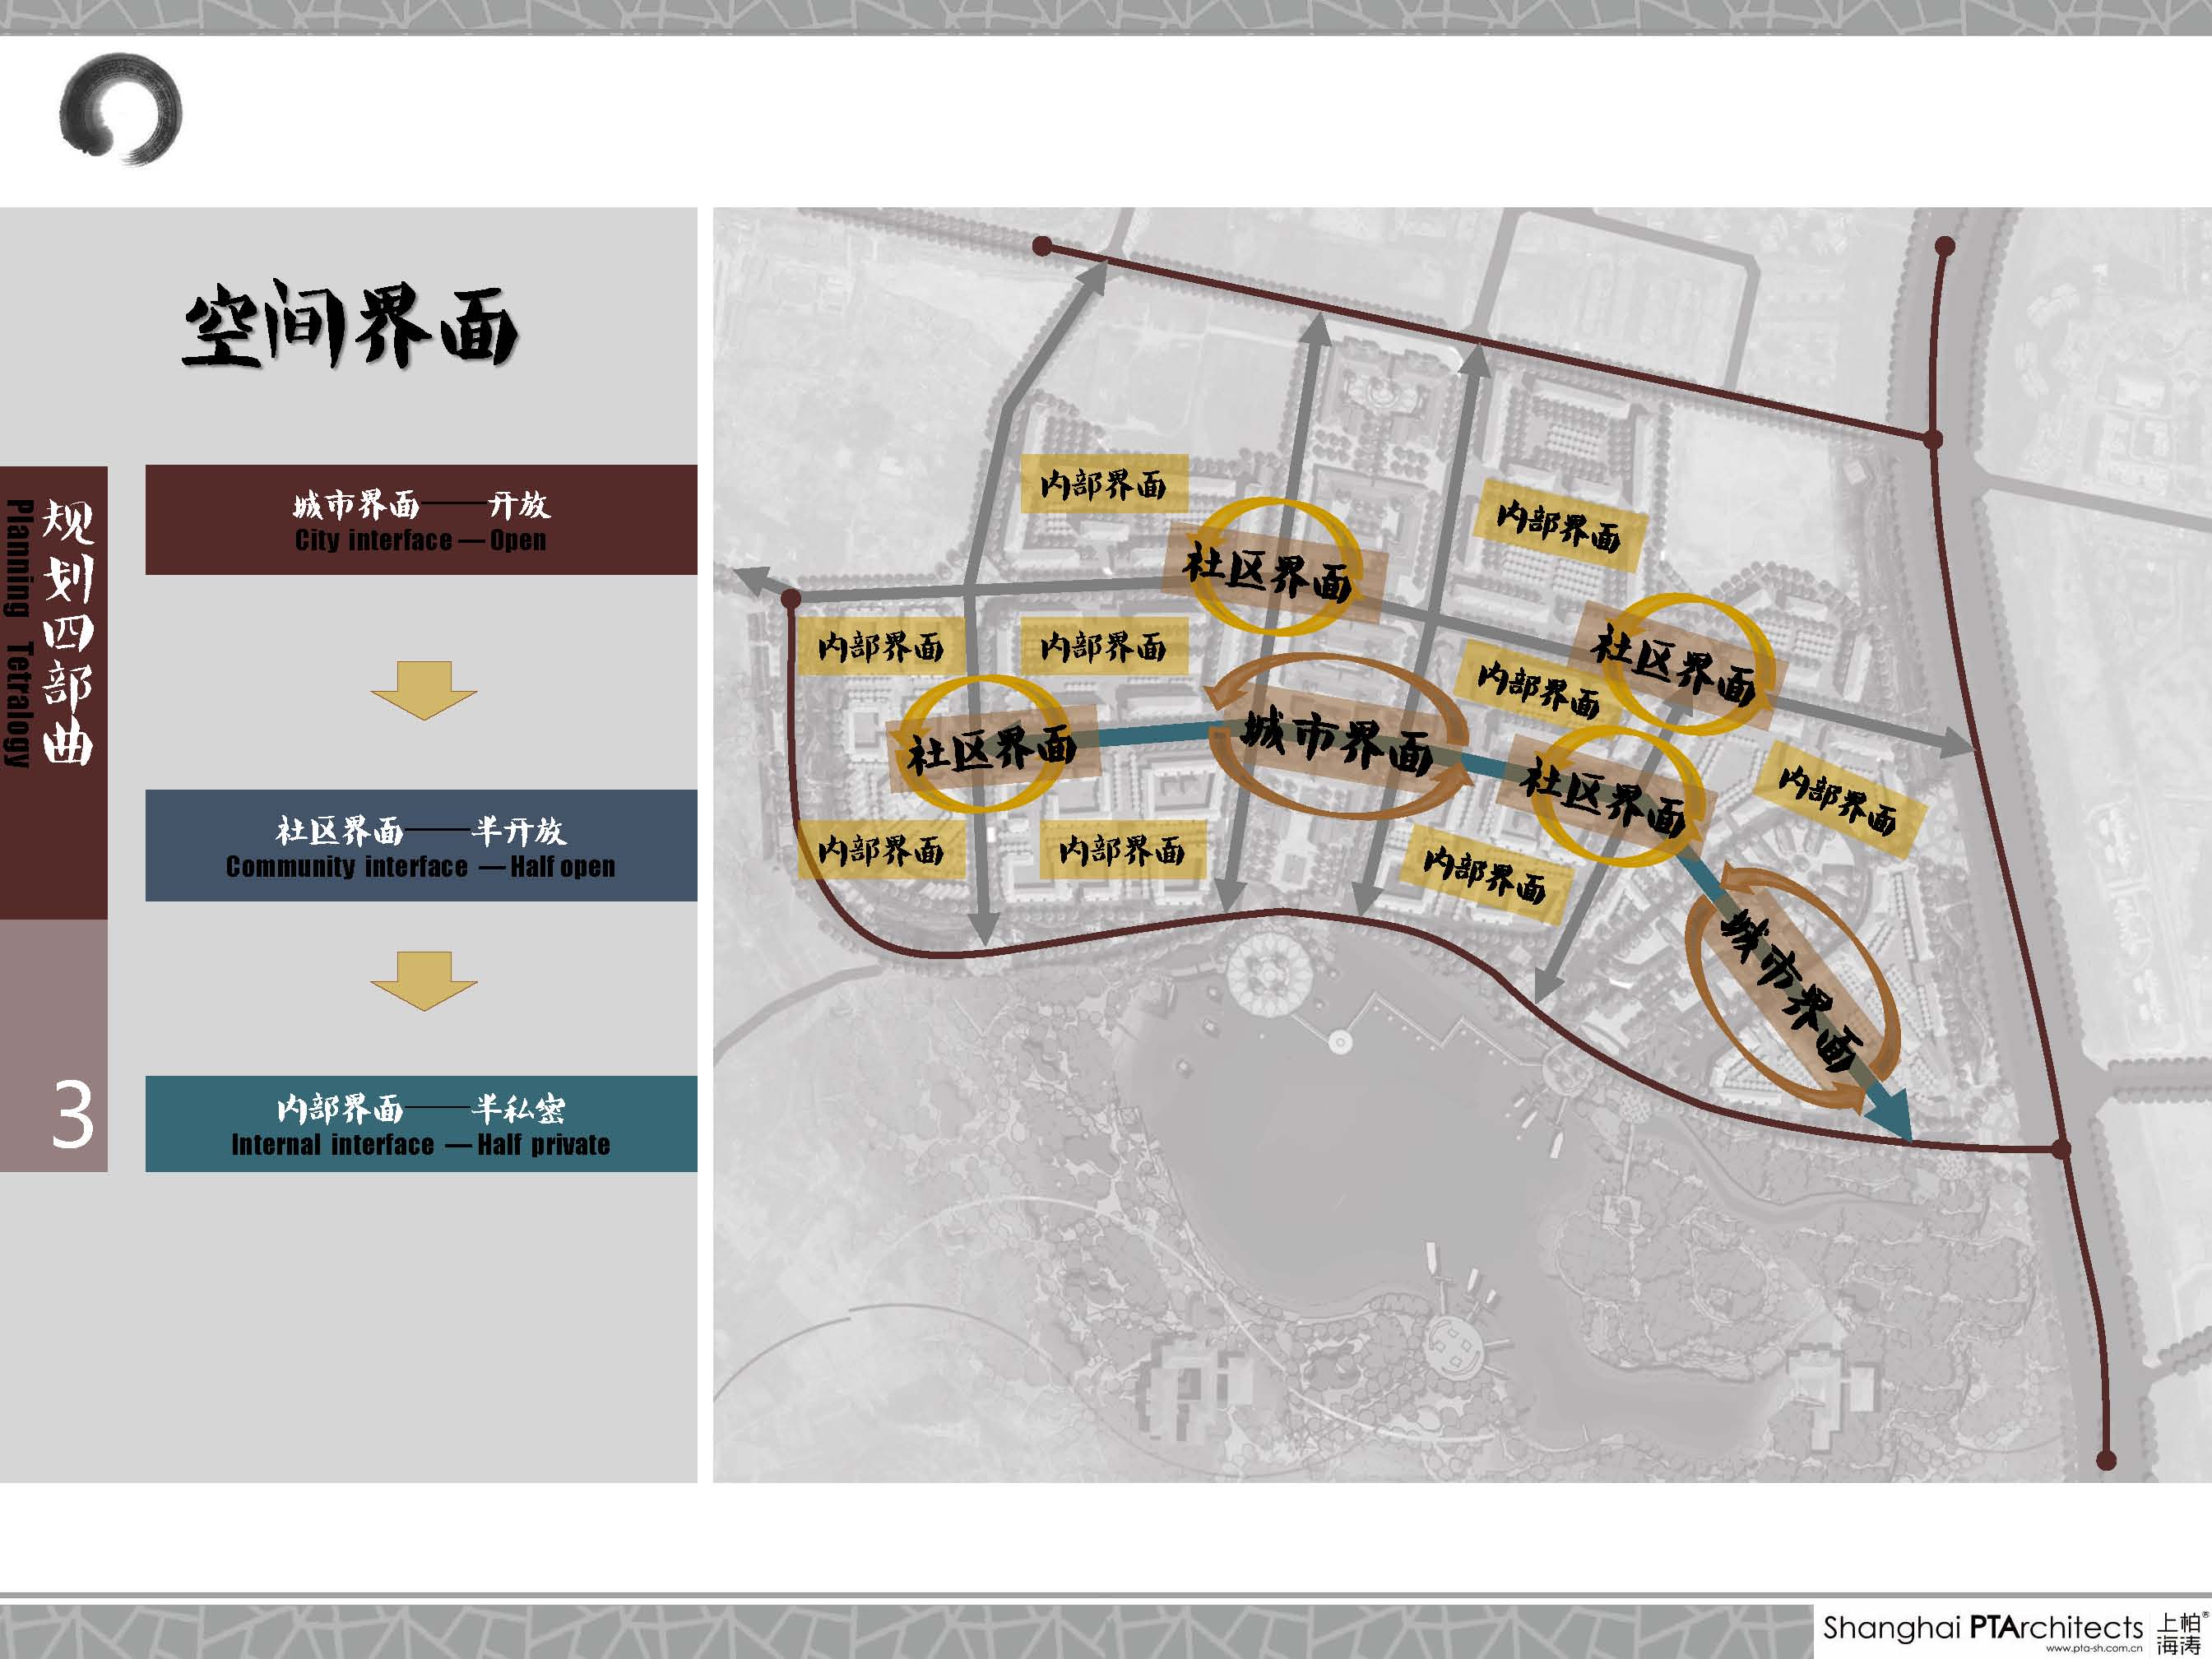
Task: Click the Community interface — Half open box
Action: (421, 846)
